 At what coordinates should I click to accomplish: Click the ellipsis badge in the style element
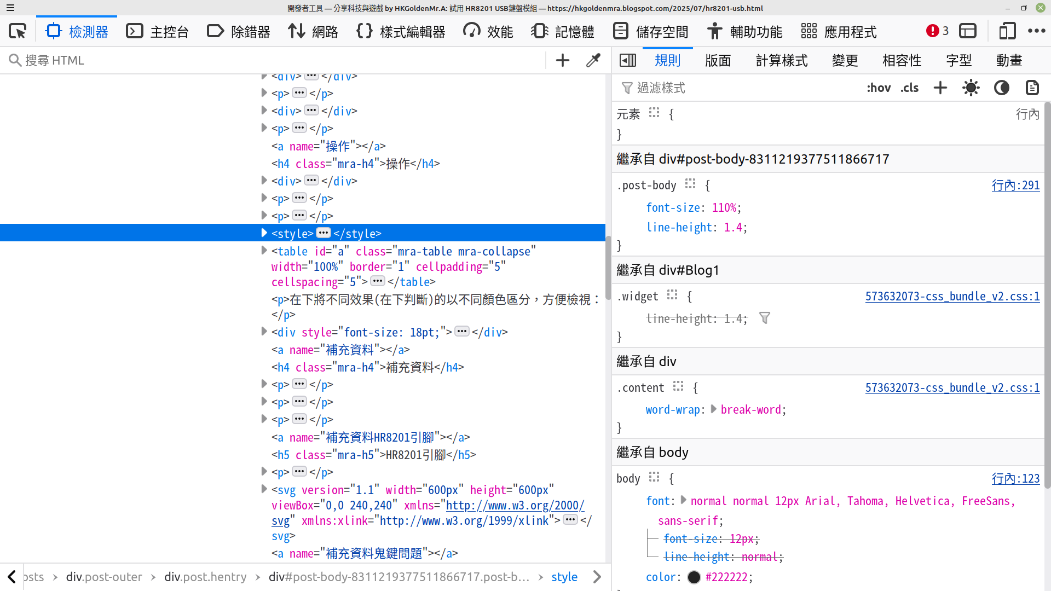(x=324, y=233)
